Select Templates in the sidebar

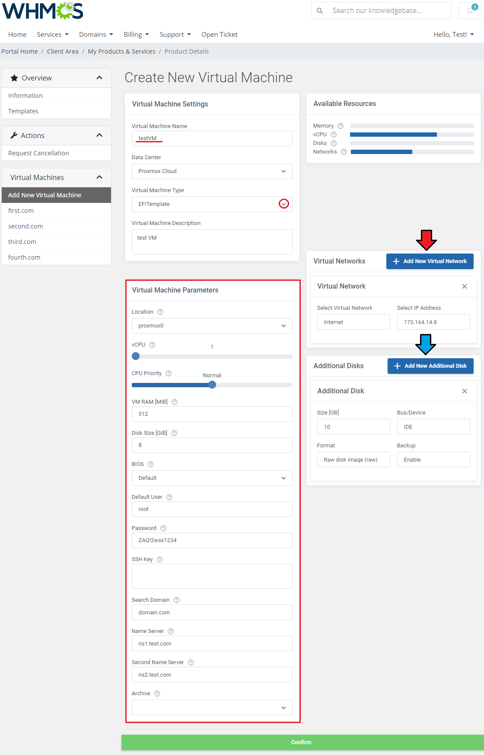57,111
